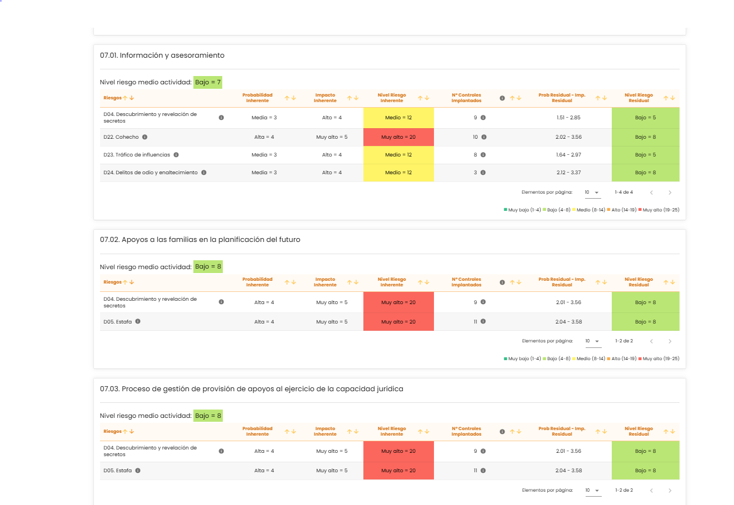Click Prob Residual - Imp. Residual header in 07.02
This screenshot has height=505, width=734.
pyautogui.click(x=562, y=282)
